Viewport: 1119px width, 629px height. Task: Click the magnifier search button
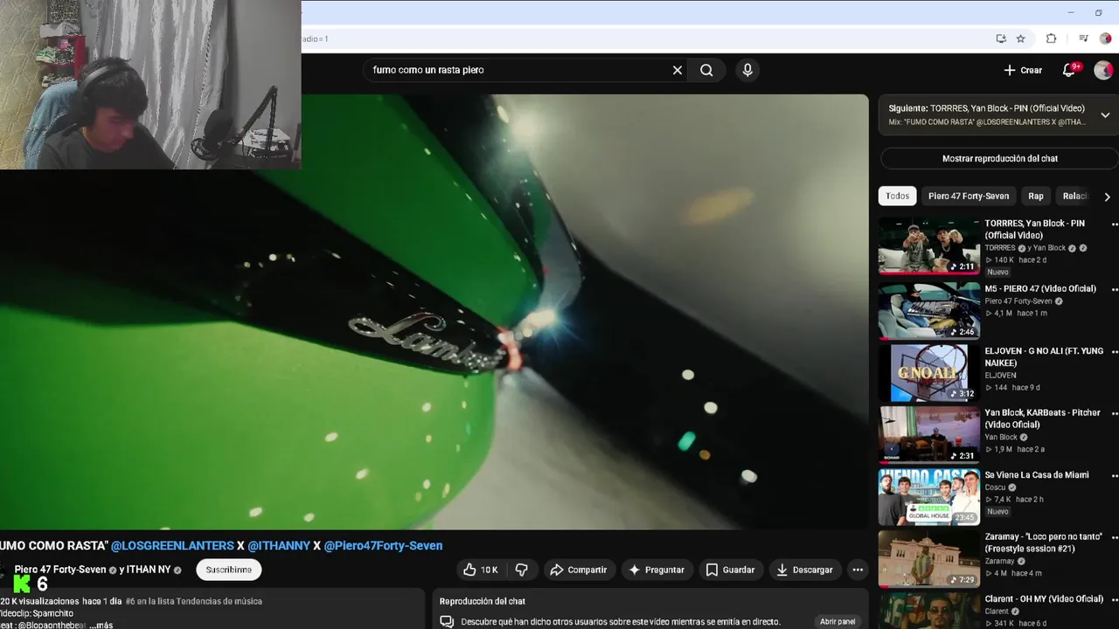706,70
